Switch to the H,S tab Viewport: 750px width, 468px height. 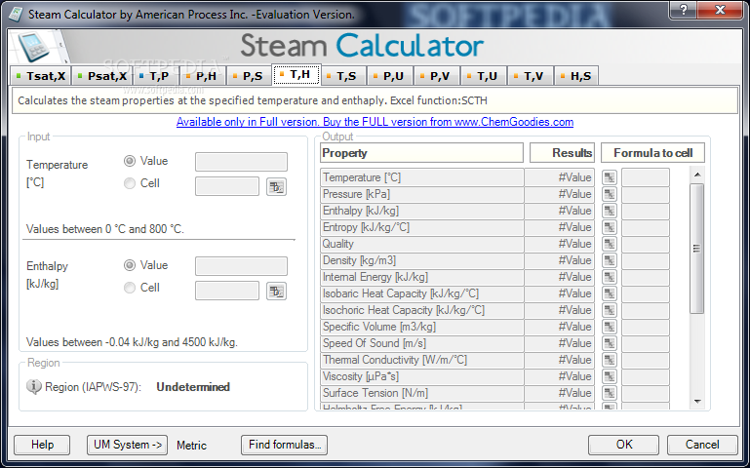pos(576,76)
